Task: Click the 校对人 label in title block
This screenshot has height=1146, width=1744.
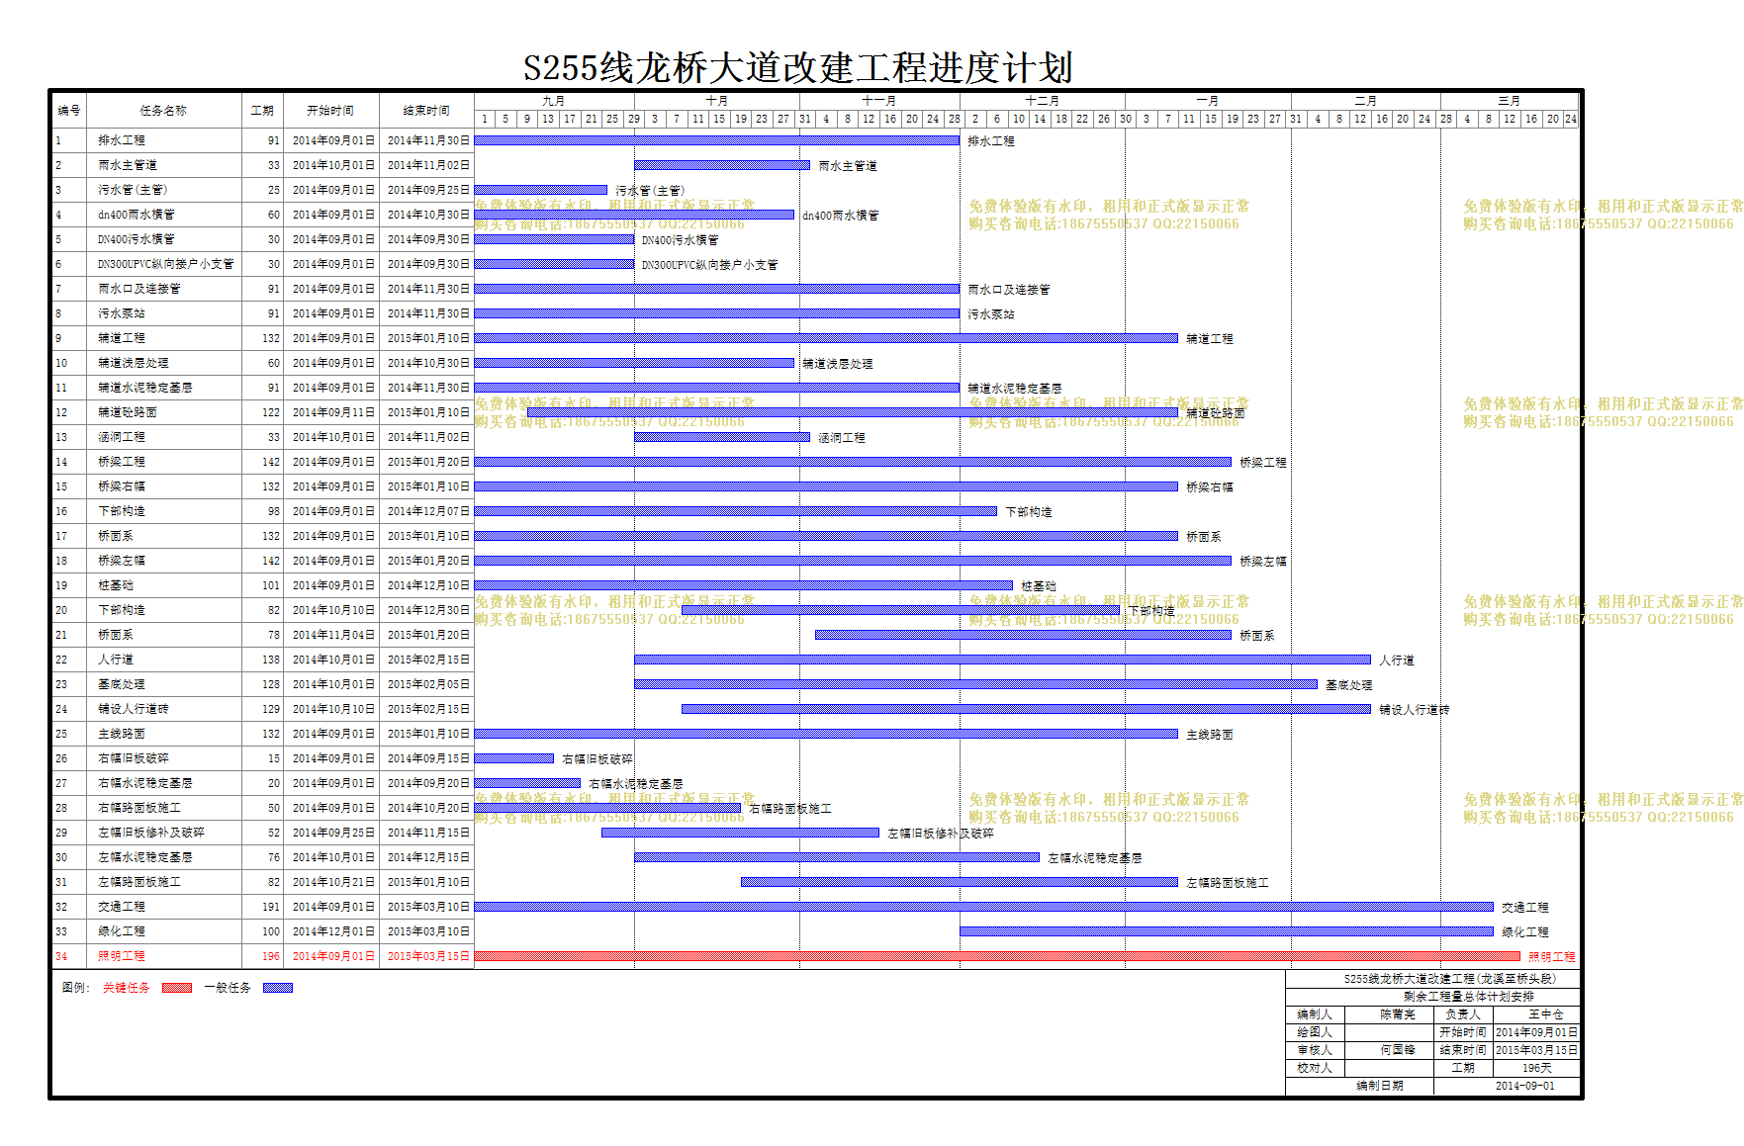Action: point(1315,1068)
